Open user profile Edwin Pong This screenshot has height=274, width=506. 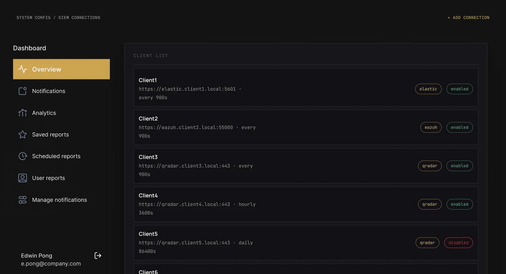click(51, 259)
